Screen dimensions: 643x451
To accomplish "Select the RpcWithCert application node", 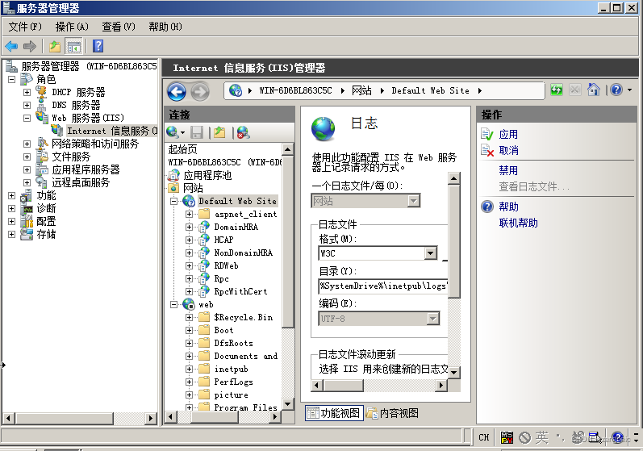I will (240, 291).
